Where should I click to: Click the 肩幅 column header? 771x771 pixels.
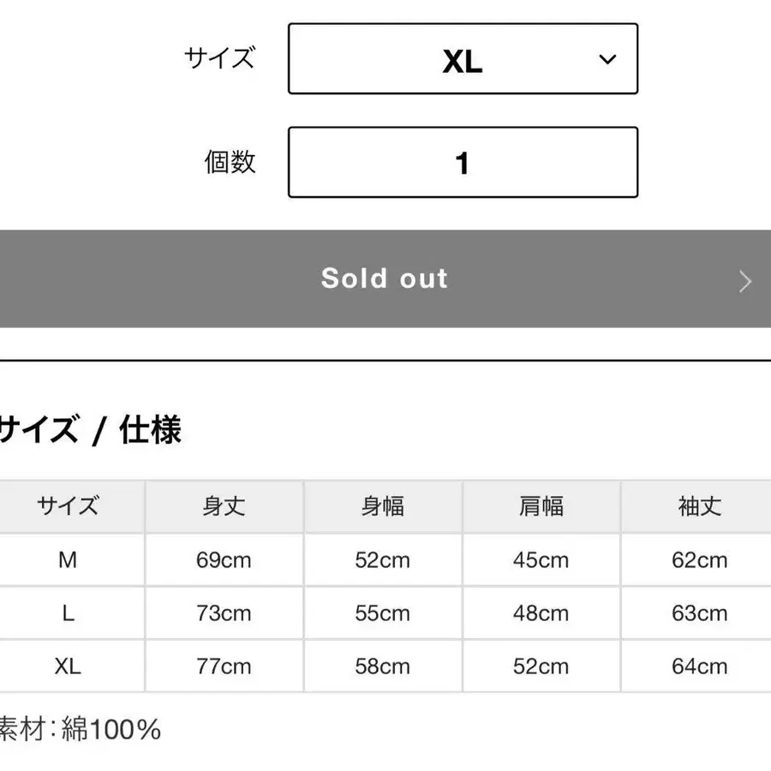[x=541, y=506]
